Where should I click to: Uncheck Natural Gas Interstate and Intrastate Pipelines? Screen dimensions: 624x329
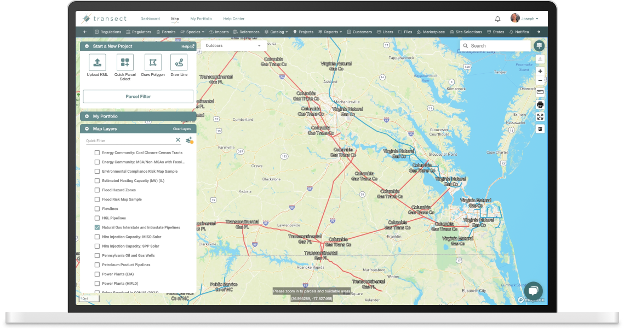[97, 227]
